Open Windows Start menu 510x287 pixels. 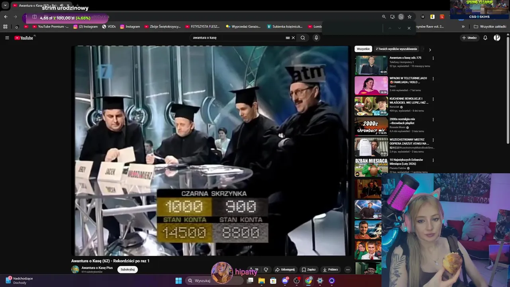click(178, 281)
